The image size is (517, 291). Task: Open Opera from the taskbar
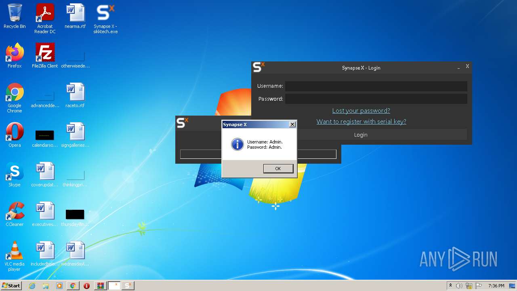(x=86, y=286)
